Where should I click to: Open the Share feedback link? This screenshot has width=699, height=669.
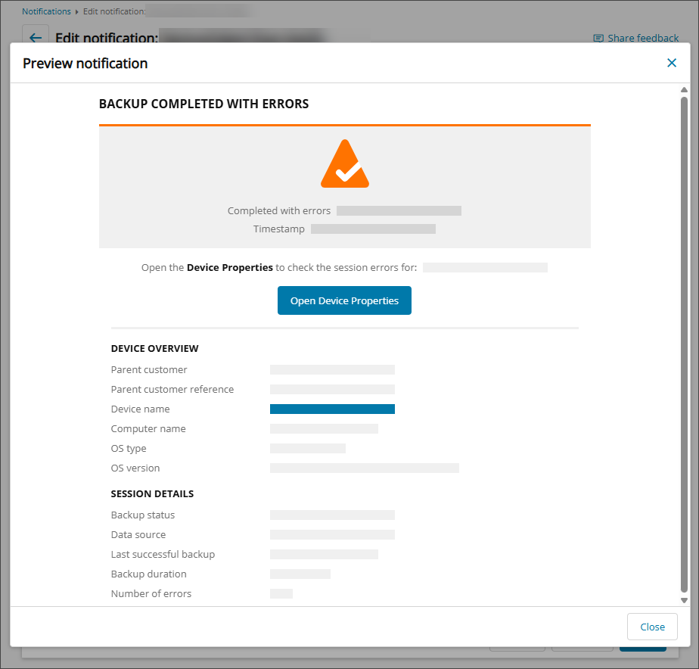[x=642, y=38]
